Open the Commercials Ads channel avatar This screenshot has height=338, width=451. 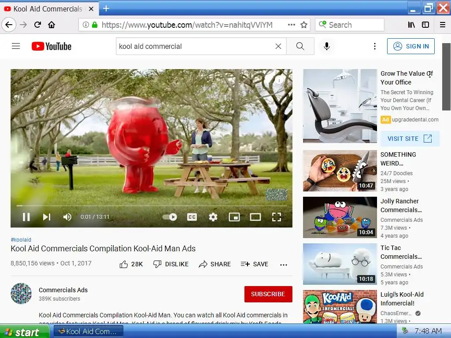tap(21, 294)
